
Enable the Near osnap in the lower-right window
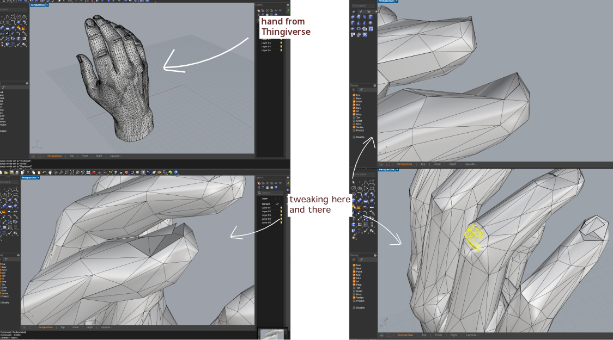(x=354, y=267)
